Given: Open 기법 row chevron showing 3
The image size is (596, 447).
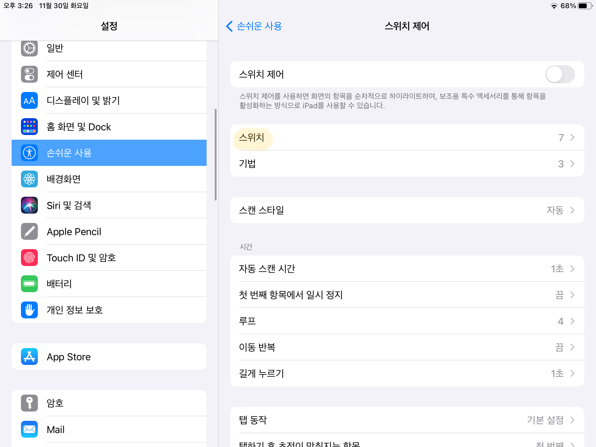Looking at the screenshot, I should pos(572,164).
